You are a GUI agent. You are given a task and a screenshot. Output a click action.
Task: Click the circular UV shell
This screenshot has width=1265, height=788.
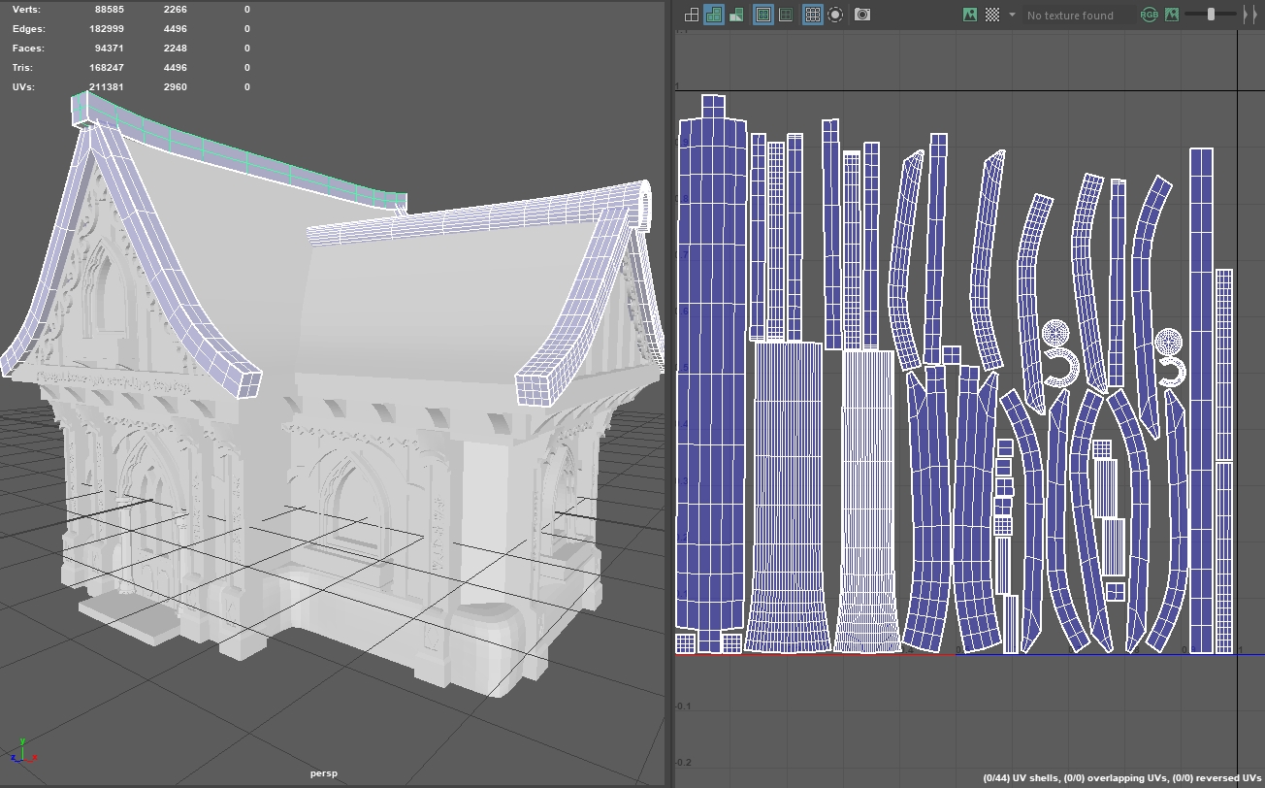pyautogui.click(x=1054, y=335)
